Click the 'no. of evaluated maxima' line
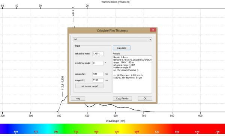 pos(126,70)
